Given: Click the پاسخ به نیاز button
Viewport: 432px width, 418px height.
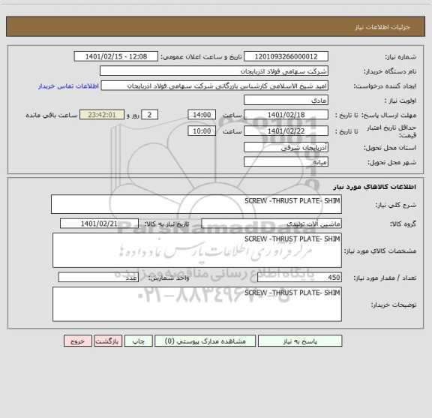Looking at the screenshot, I should click(300, 341).
